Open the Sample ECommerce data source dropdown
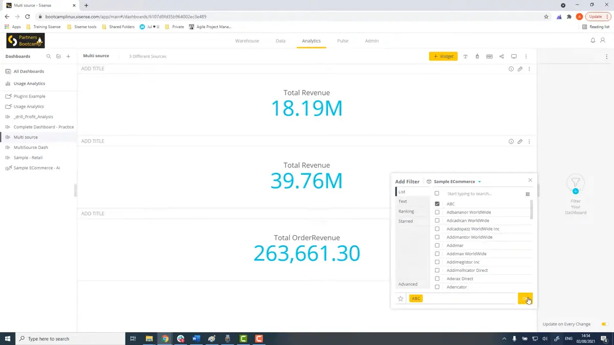 [x=454, y=181]
